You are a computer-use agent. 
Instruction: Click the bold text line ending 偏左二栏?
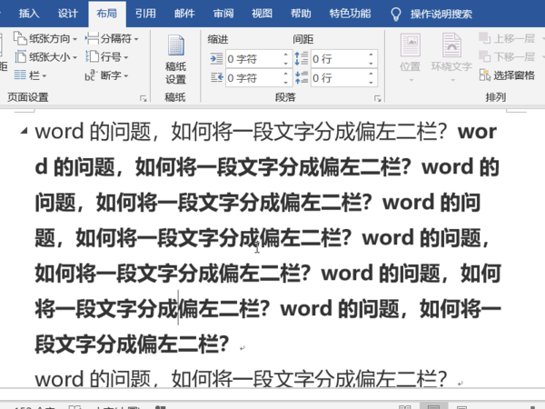[x=132, y=344]
